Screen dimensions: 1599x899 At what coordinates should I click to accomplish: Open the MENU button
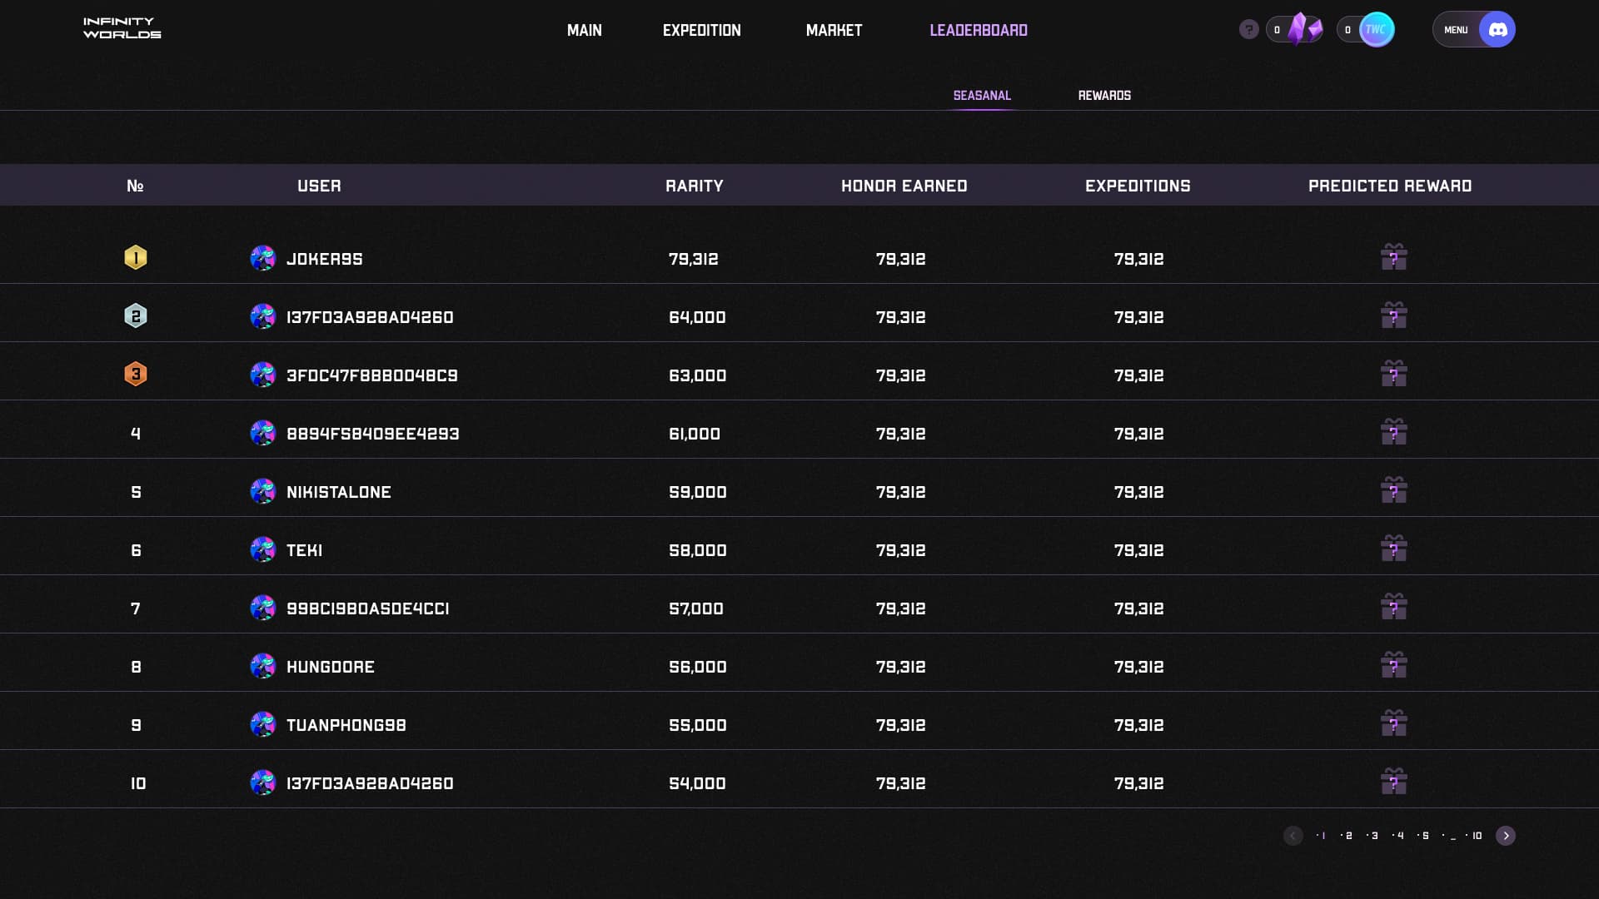pos(1456,30)
